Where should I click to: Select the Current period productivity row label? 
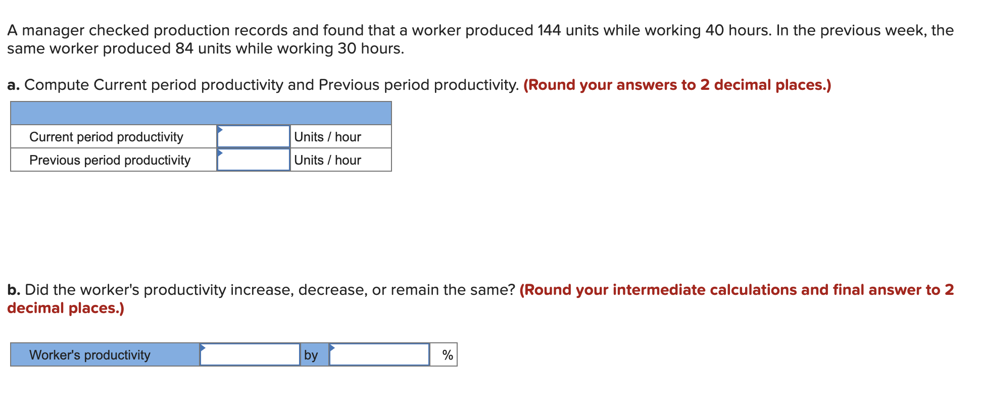106,137
